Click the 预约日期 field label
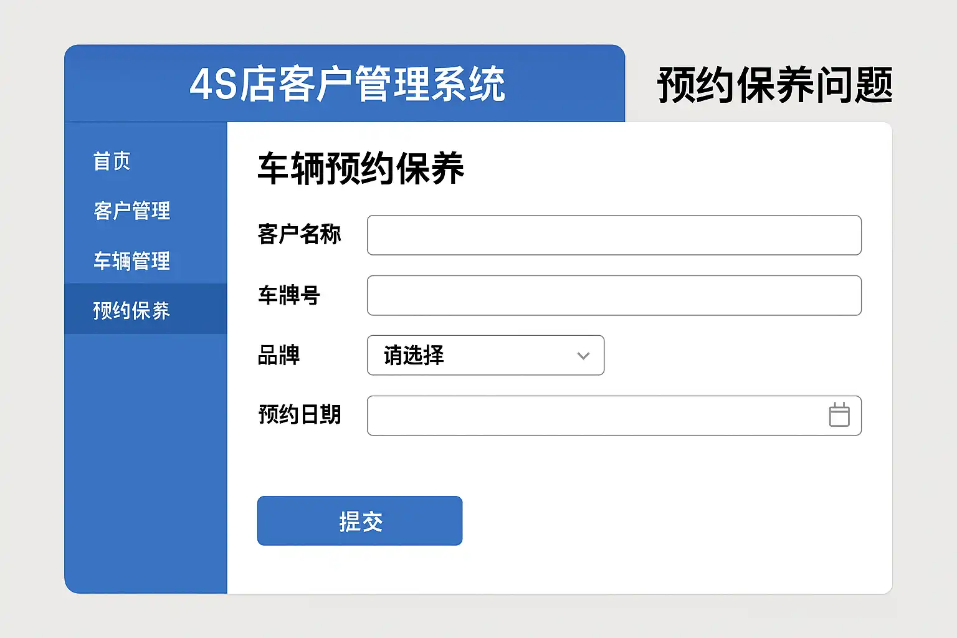 click(x=299, y=415)
